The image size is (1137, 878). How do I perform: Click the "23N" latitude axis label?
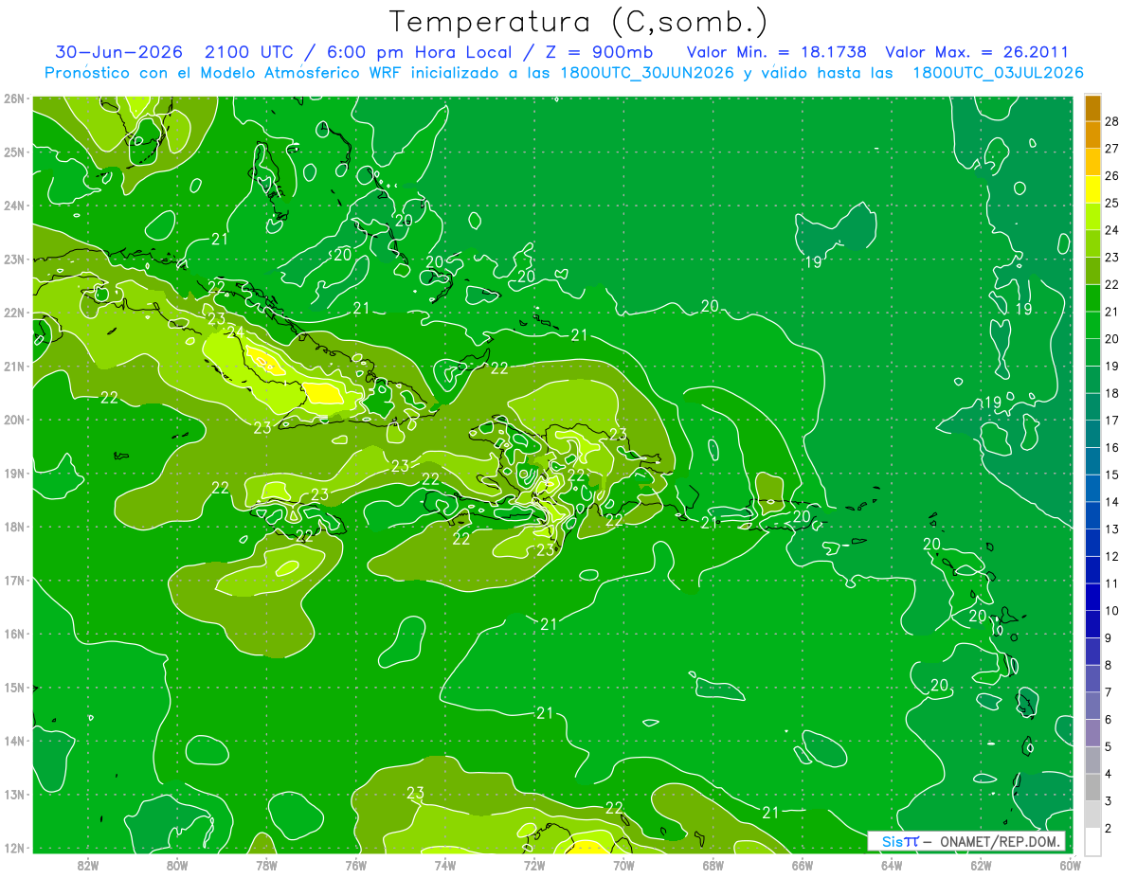click(13, 259)
